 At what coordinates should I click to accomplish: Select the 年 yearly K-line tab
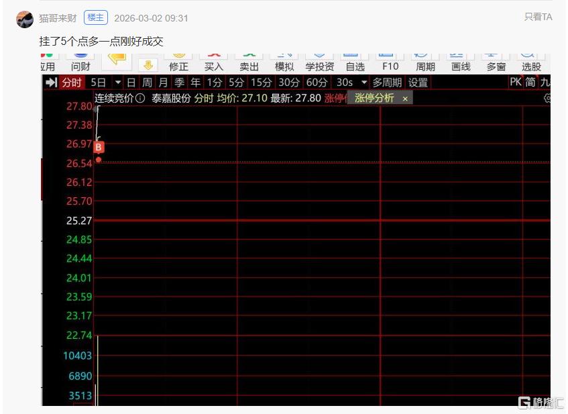196,83
